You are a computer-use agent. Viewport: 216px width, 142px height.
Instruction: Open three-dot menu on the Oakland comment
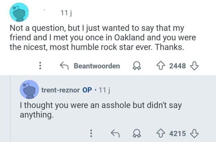tap(41, 66)
